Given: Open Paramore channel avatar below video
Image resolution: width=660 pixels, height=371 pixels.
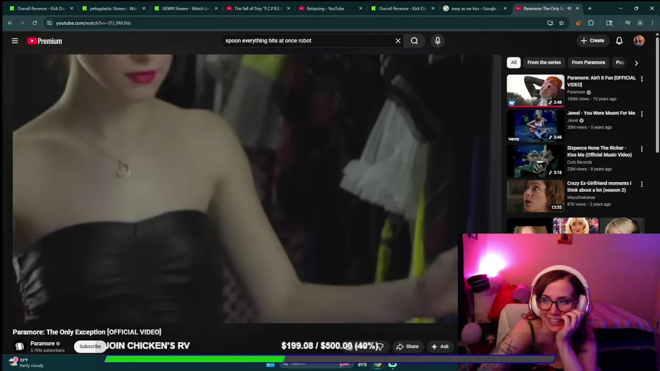Looking at the screenshot, I should [x=20, y=347].
